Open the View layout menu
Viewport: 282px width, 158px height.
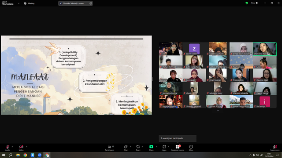coord(254,3)
